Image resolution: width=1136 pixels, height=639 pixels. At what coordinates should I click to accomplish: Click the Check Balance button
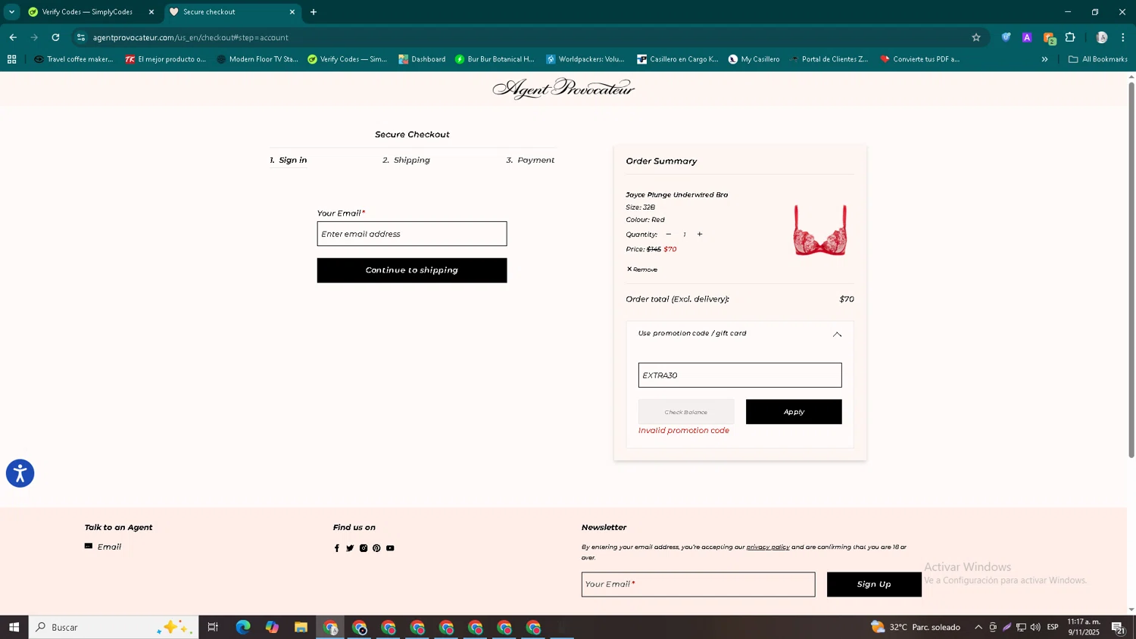point(686,412)
